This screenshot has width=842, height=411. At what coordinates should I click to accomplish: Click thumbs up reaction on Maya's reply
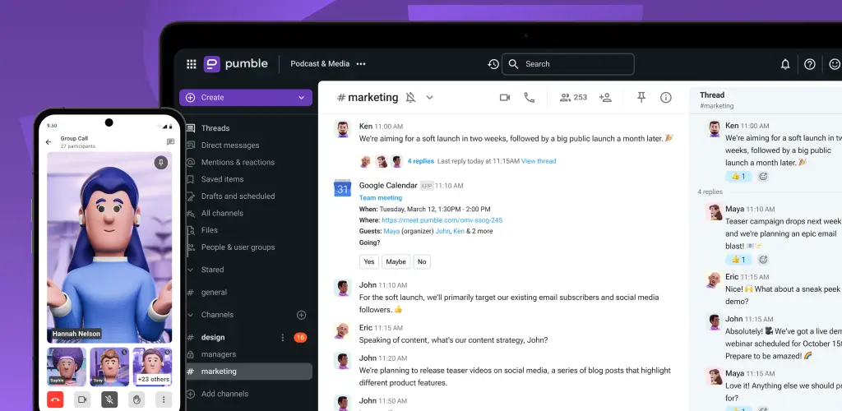[x=738, y=260]
